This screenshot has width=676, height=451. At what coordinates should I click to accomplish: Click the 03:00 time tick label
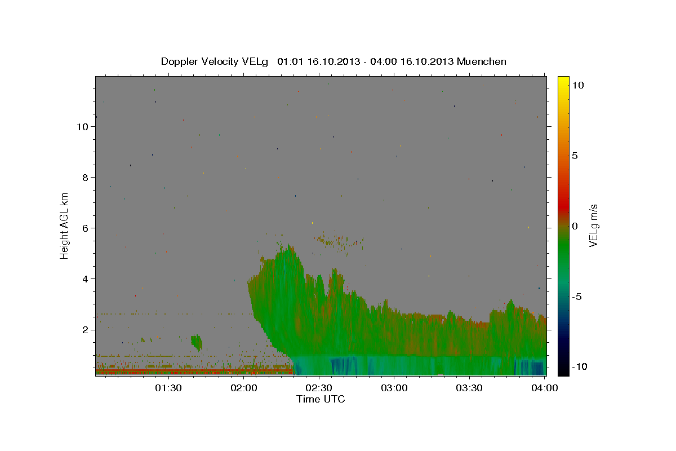click(394, 388)
